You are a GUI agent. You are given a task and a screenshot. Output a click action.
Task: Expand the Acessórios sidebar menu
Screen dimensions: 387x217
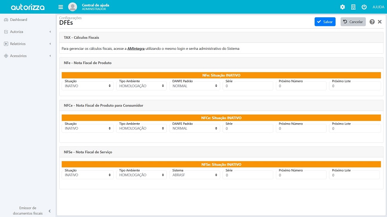point(27,56)
